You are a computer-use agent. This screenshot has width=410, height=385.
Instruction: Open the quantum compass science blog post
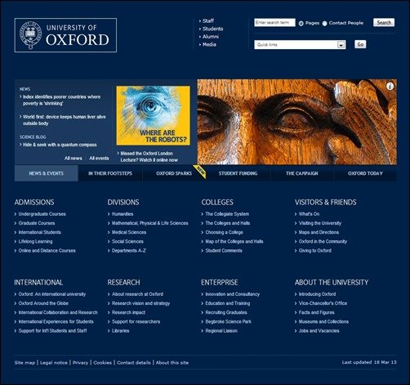(x=60, y=145)
